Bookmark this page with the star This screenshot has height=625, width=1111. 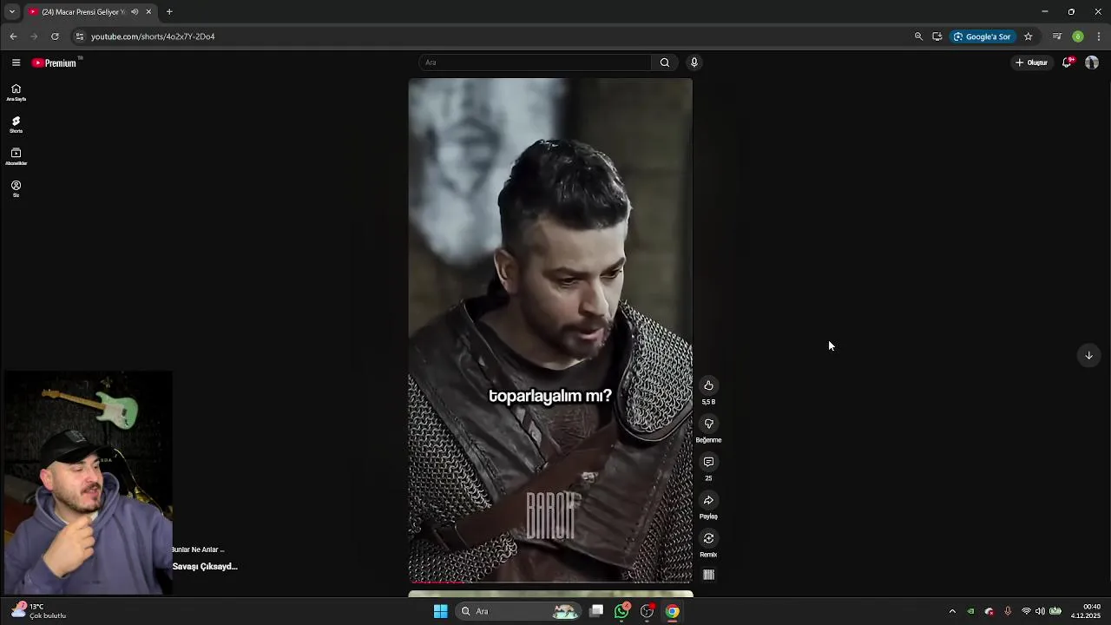1028,36
